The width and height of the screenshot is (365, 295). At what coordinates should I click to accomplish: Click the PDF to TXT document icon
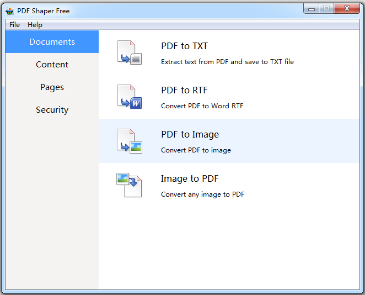pyautogui.click(x=130, y=52)
